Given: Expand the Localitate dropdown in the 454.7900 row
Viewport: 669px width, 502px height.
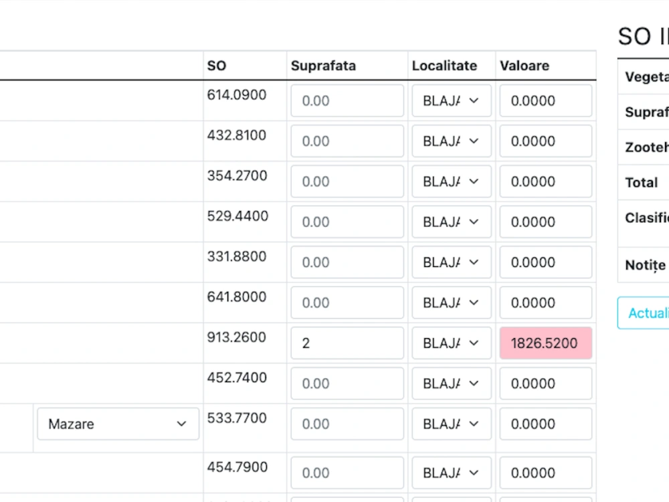Looking at the screenshot, I should (452, 473).
